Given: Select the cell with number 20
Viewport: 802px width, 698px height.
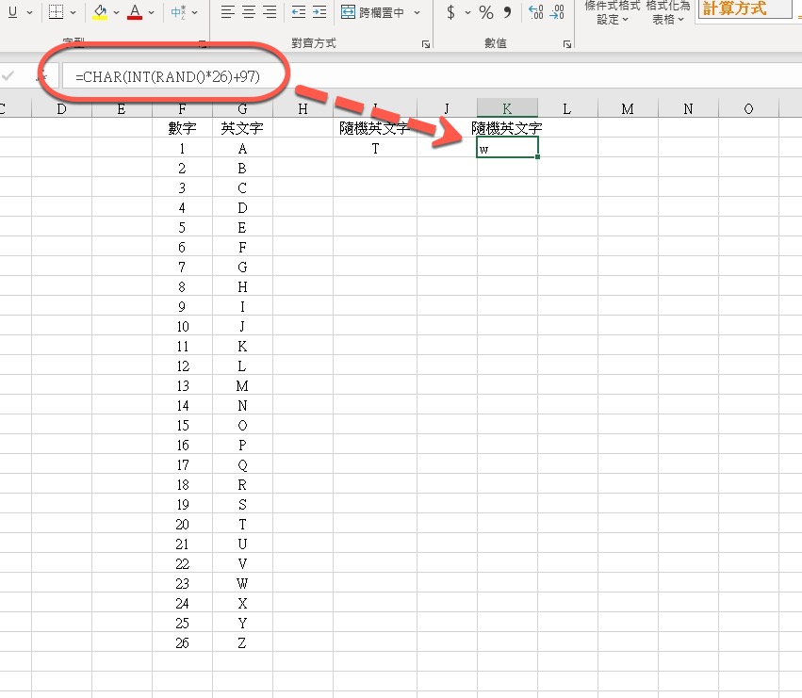Looking at the screenshot, I should click(x=182, y=524).
